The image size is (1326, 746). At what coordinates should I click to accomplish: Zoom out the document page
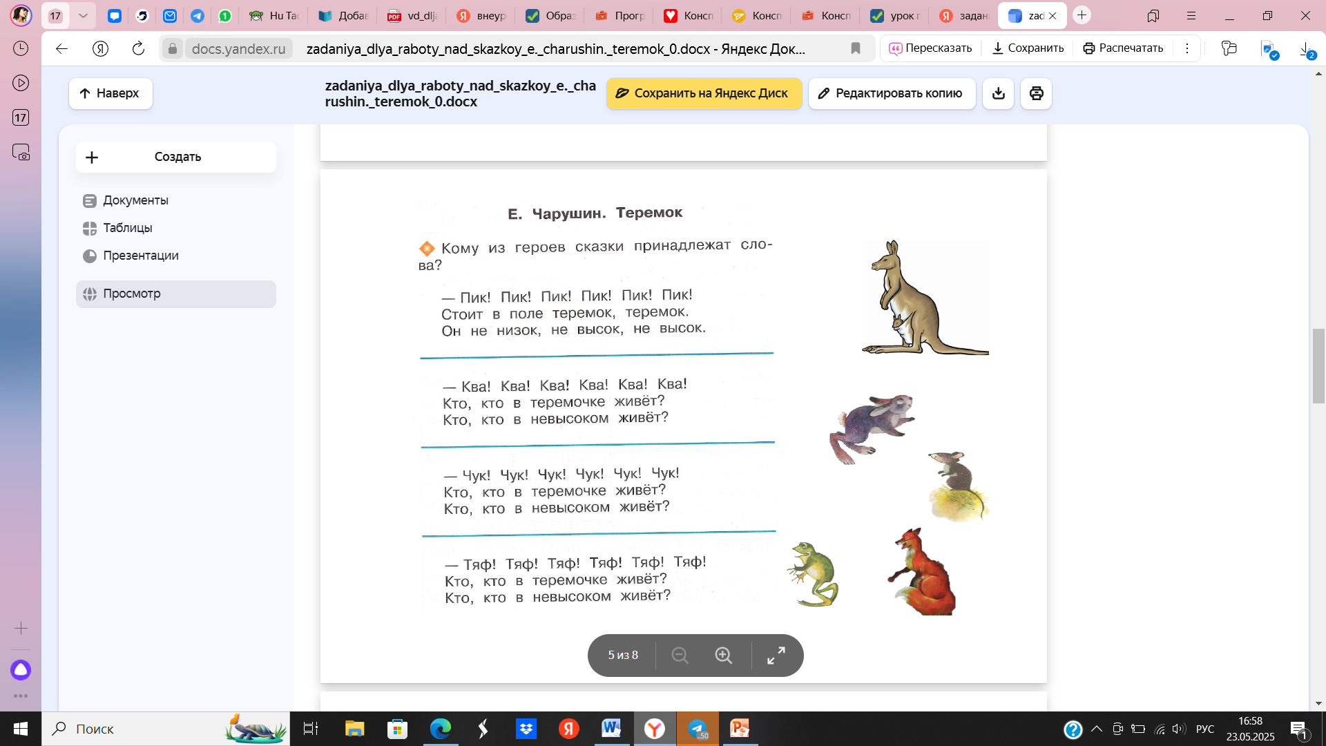pos(680,655)
